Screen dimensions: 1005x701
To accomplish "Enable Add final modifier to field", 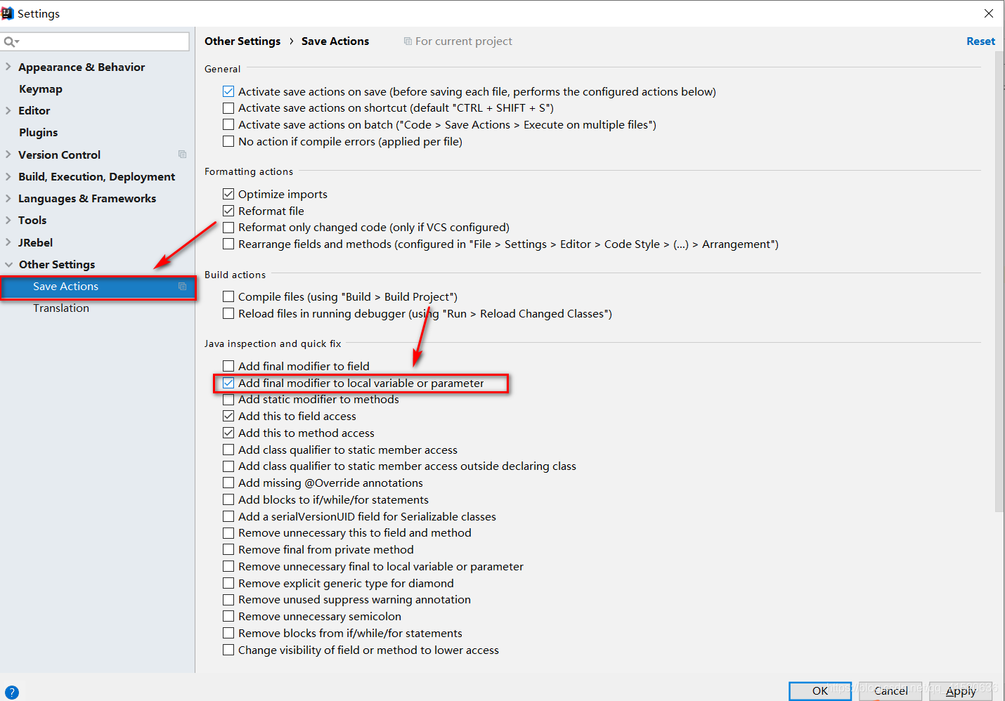I will [x=228, y=366].
